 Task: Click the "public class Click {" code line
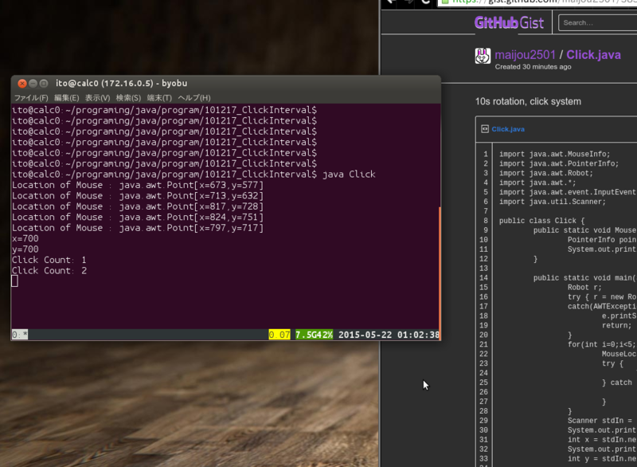pos(542,221)
